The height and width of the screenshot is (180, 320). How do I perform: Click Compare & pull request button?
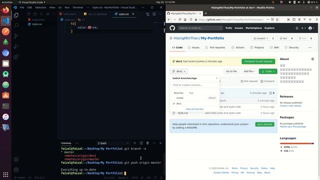click(x=258, y=61)
